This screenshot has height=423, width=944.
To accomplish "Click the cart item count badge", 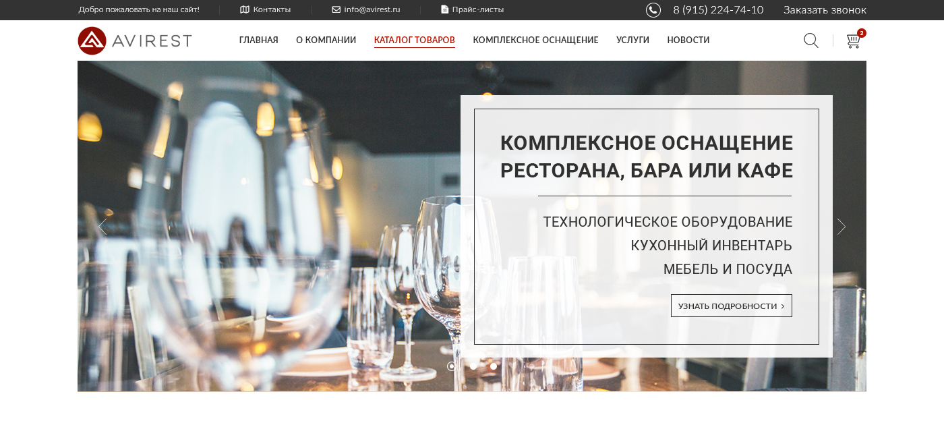I will click(862, 32).
